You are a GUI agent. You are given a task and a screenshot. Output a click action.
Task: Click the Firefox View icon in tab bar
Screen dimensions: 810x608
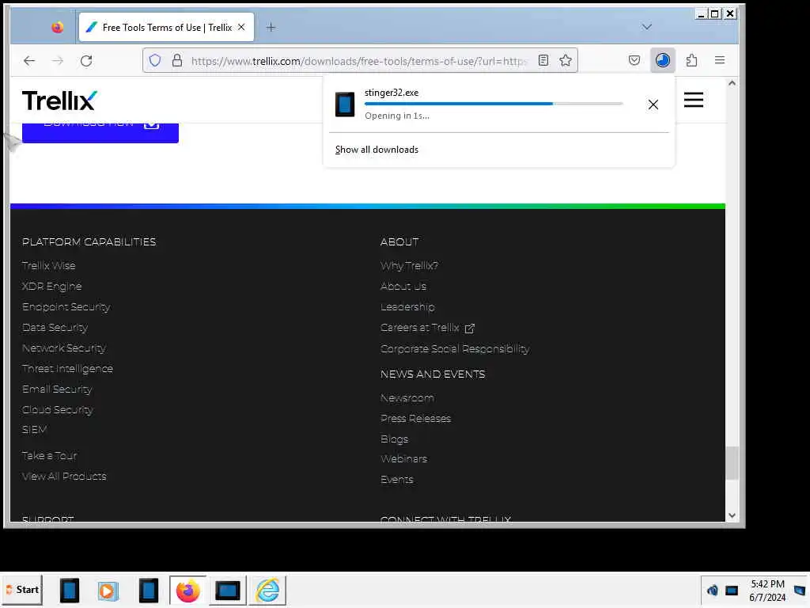coord(57,28)
